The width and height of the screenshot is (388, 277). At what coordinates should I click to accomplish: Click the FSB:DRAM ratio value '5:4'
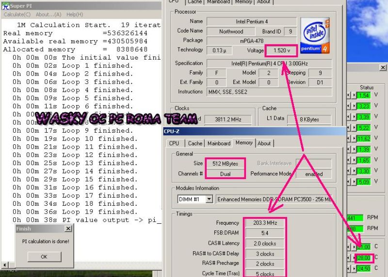(x=265, y=233)
